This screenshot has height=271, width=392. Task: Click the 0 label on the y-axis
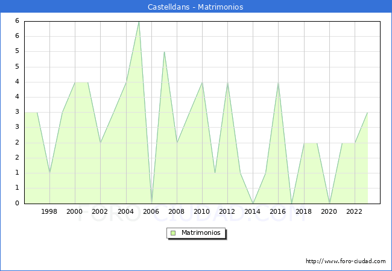pos(17,204)
